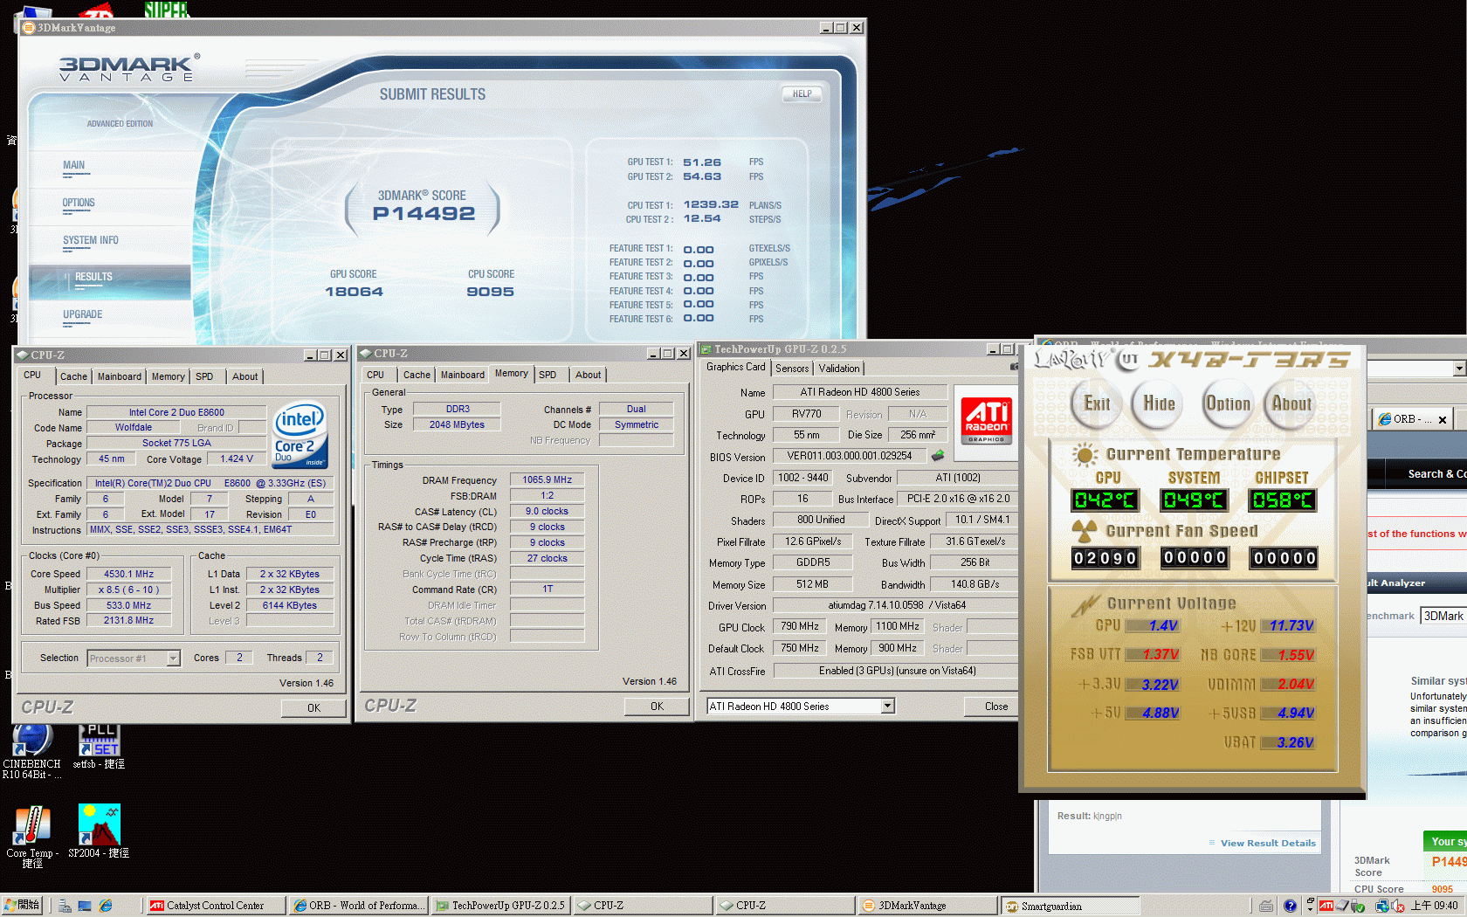The image size is (1467, 917).
Task: Launch the SP2004 desktop shortcut
Action: [x=99, y=831]
